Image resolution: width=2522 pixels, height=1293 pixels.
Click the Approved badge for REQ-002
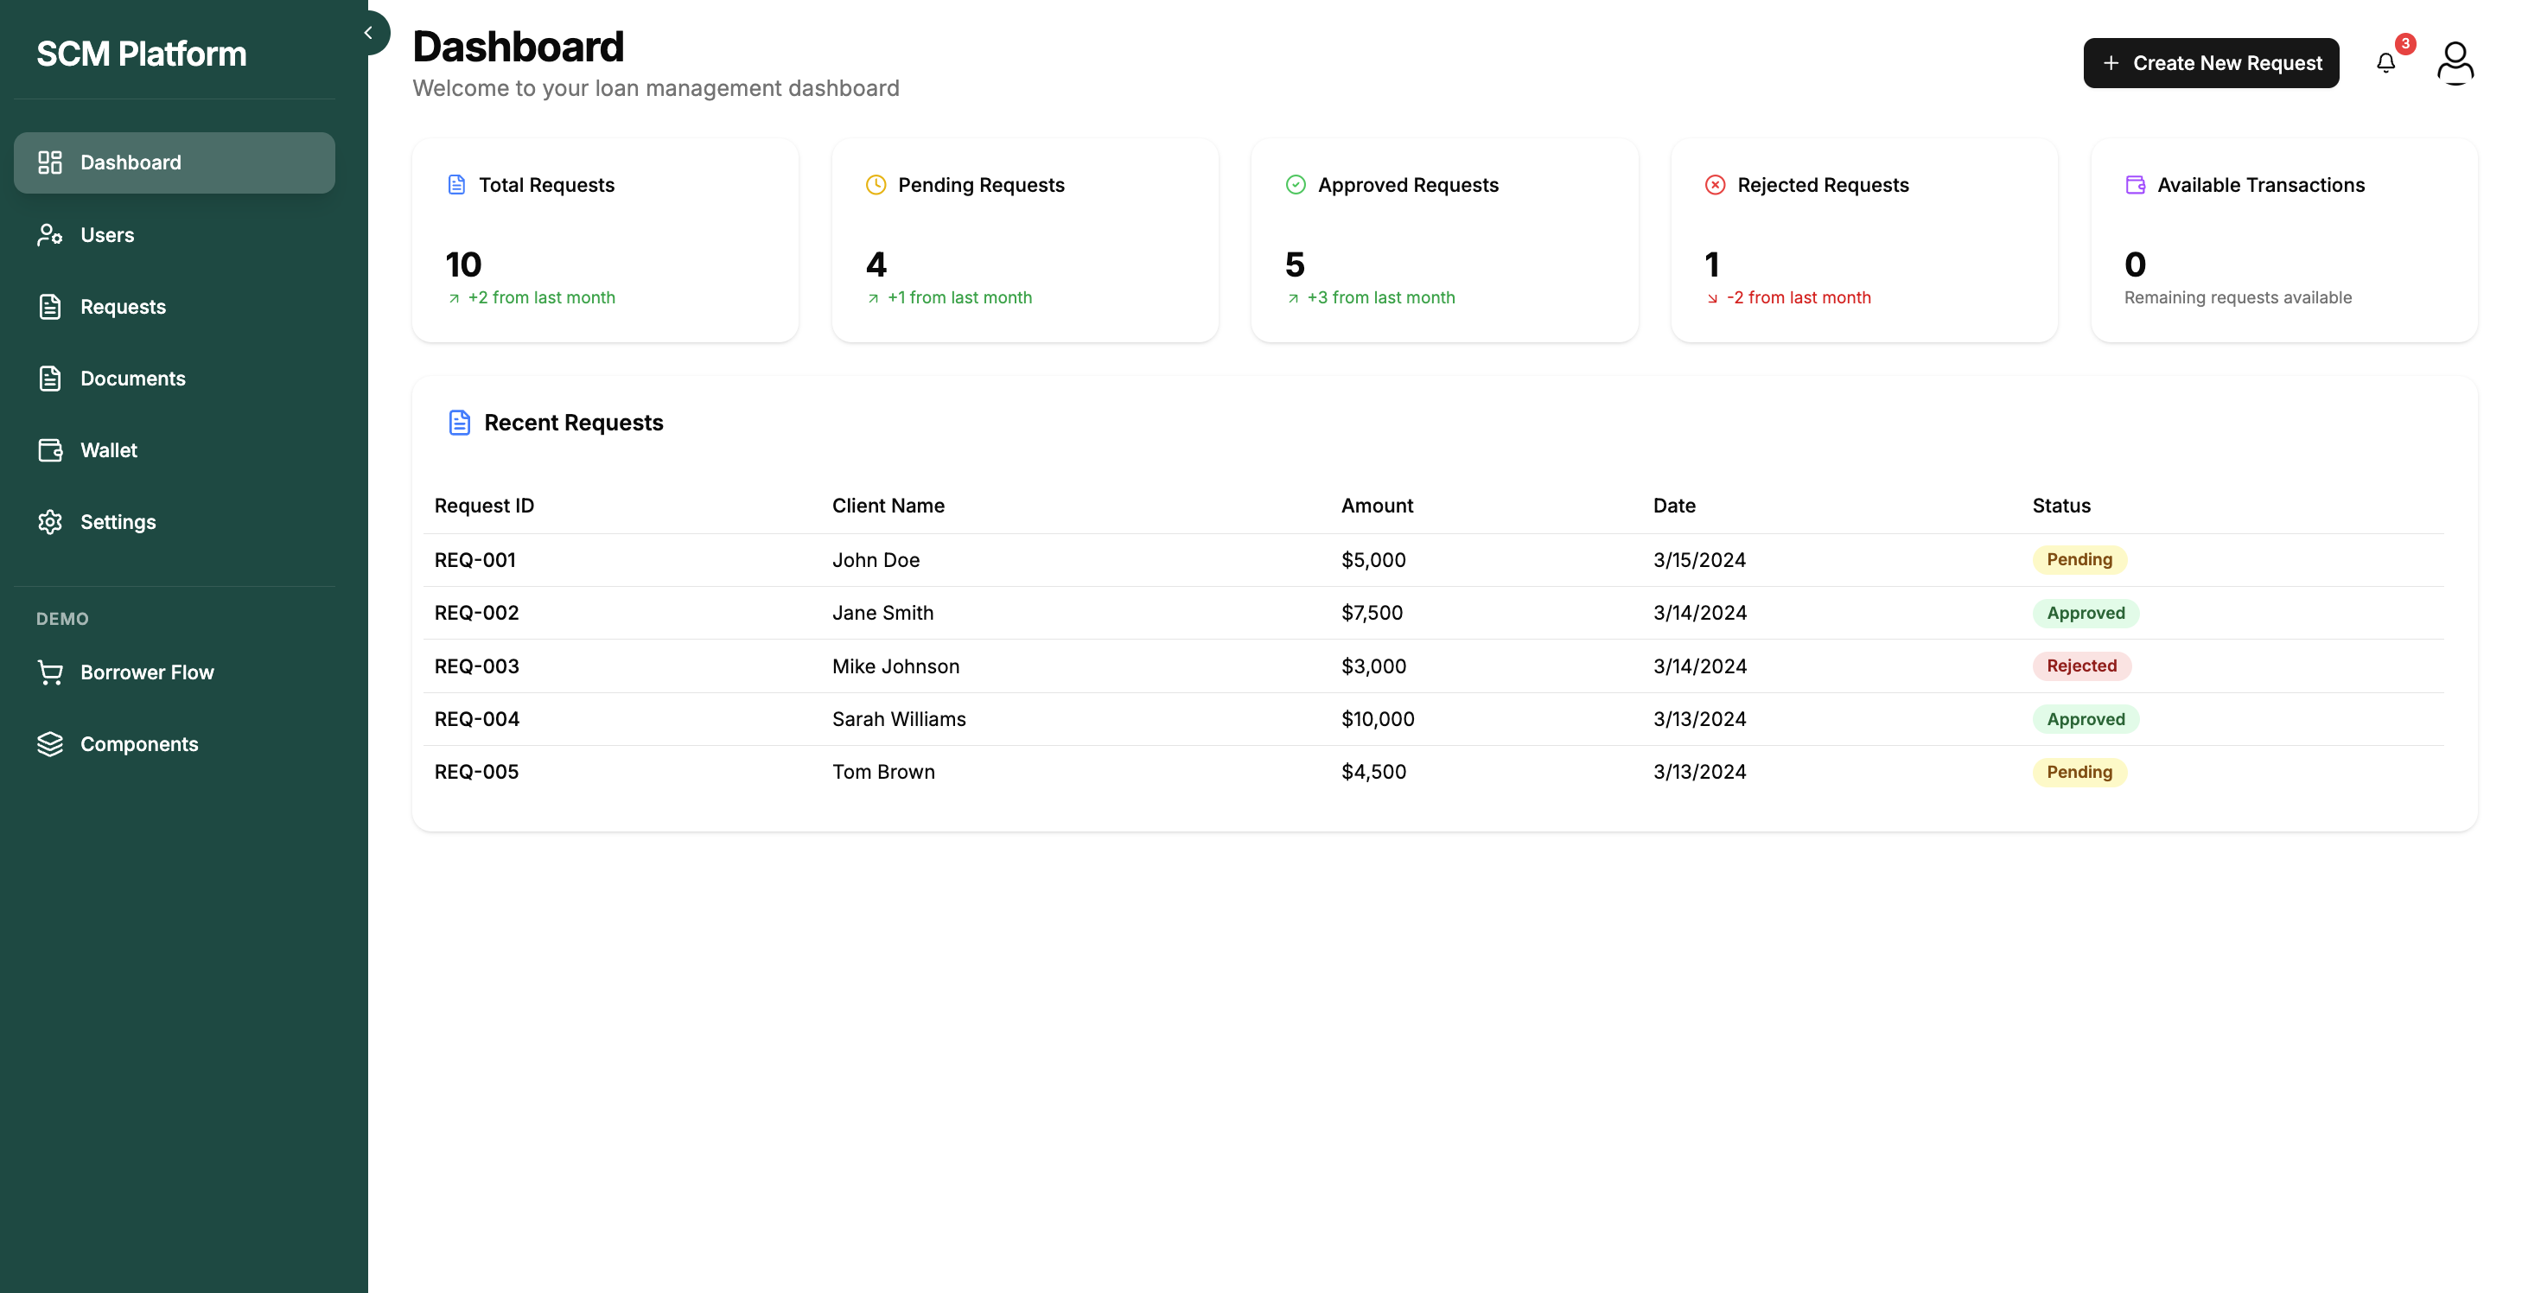point(2086,613)
